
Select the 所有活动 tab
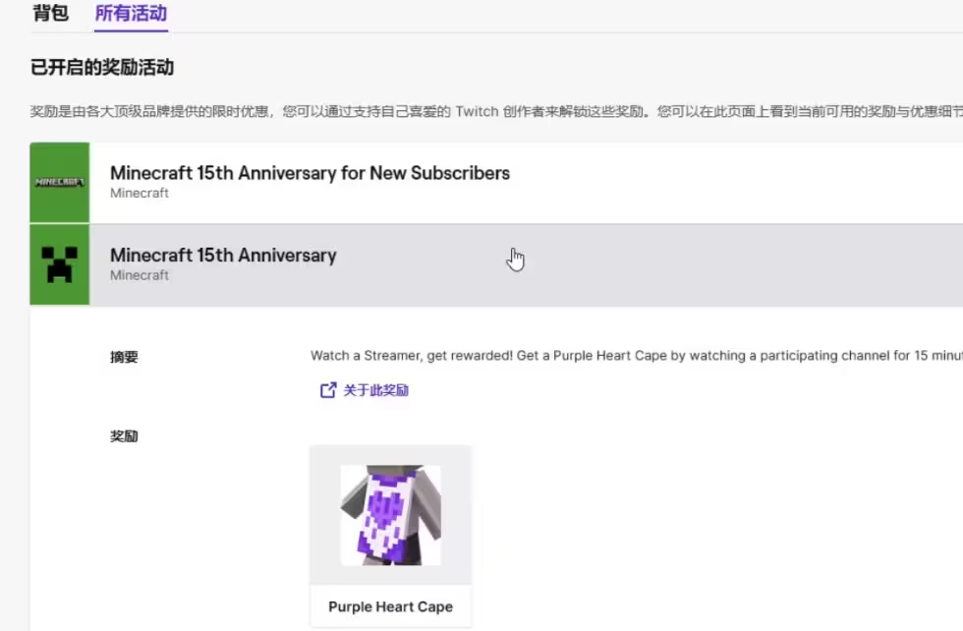click(x=131, y=13)
